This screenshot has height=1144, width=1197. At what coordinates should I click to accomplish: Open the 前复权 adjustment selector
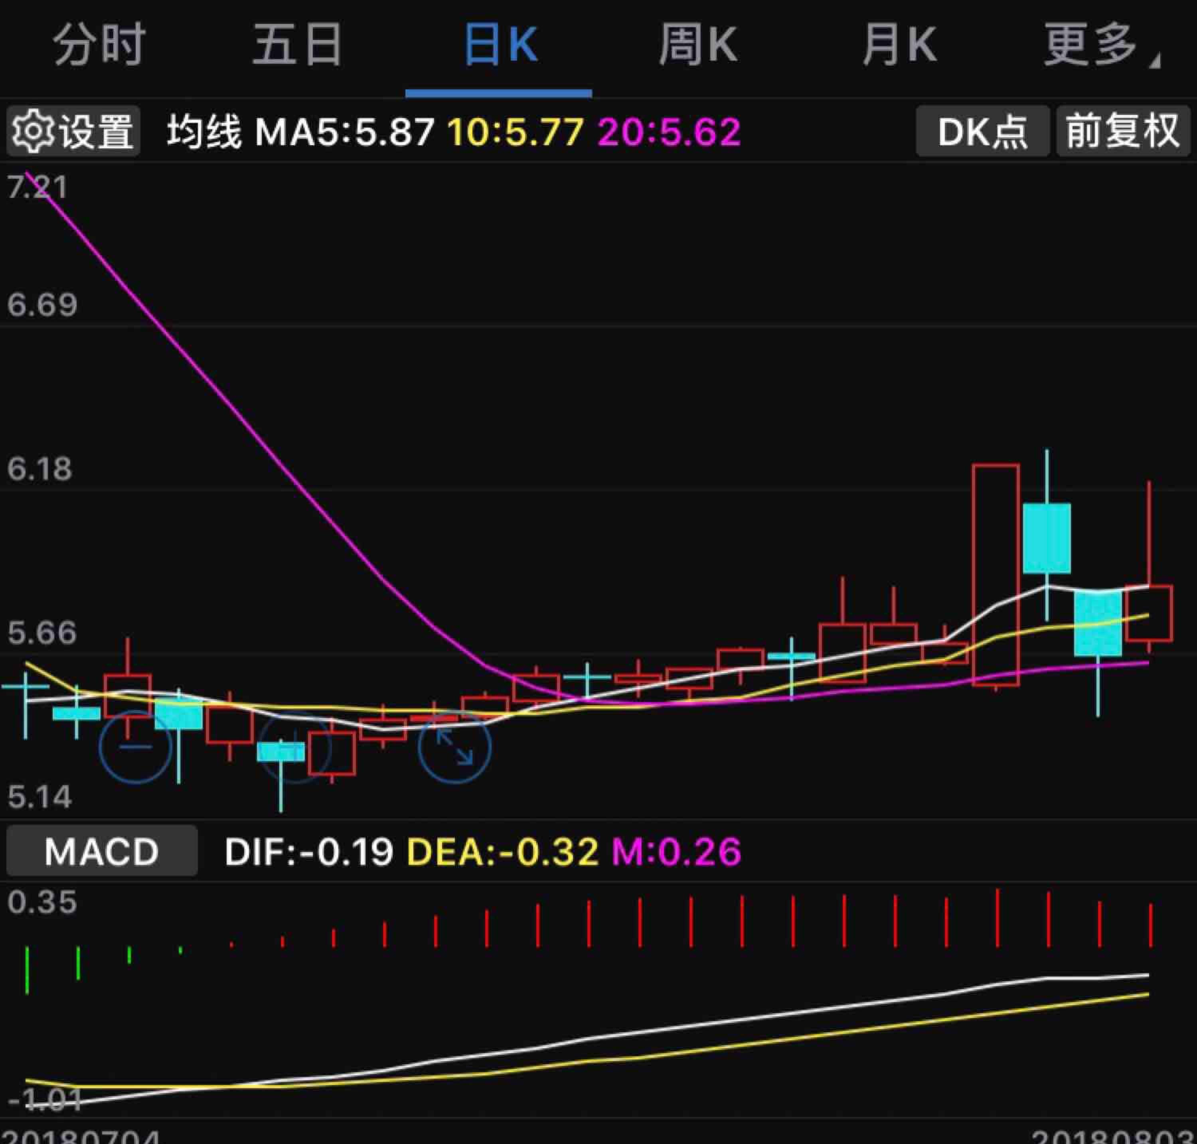(1123, 130)
